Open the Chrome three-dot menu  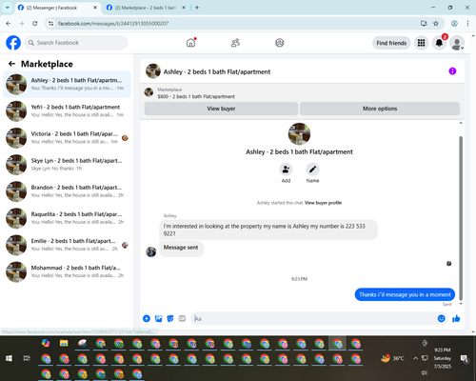(x=467, y=24)
